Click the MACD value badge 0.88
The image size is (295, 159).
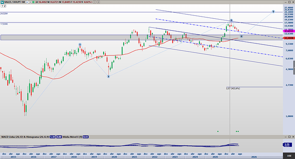(x=59, y=137)
